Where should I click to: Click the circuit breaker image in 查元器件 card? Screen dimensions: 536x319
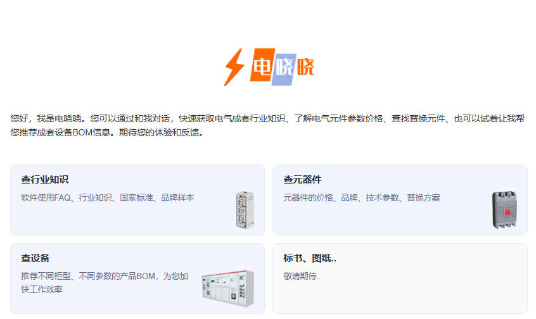click(504, 210)
